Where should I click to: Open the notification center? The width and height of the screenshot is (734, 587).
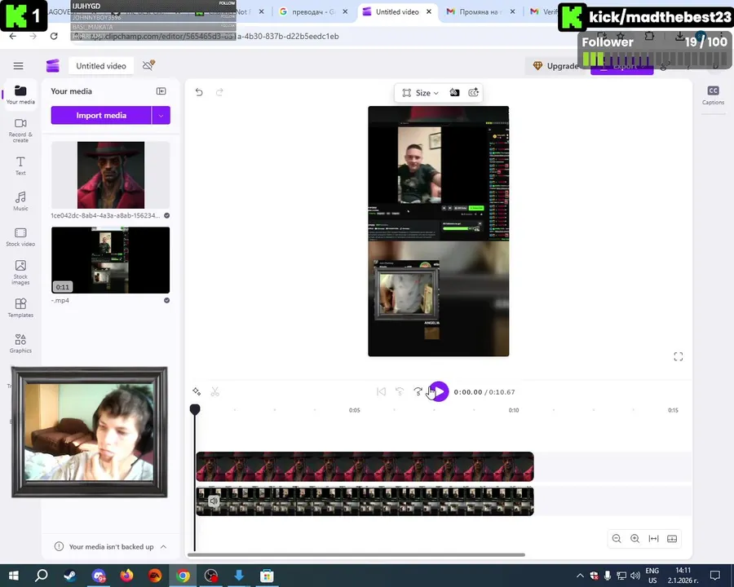point(715,576)
